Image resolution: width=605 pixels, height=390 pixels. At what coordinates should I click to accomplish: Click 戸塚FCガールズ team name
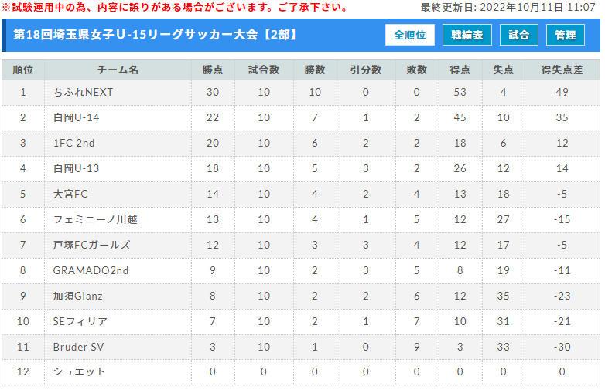tap(91, 245)
